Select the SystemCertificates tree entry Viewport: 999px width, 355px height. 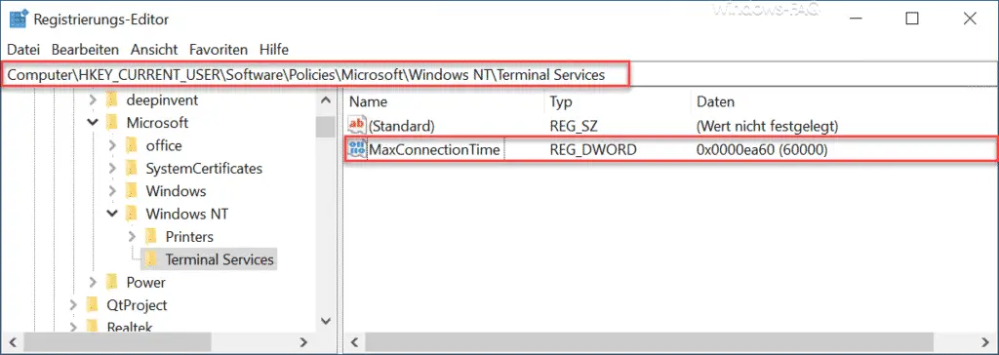click(x=204, y=169)
